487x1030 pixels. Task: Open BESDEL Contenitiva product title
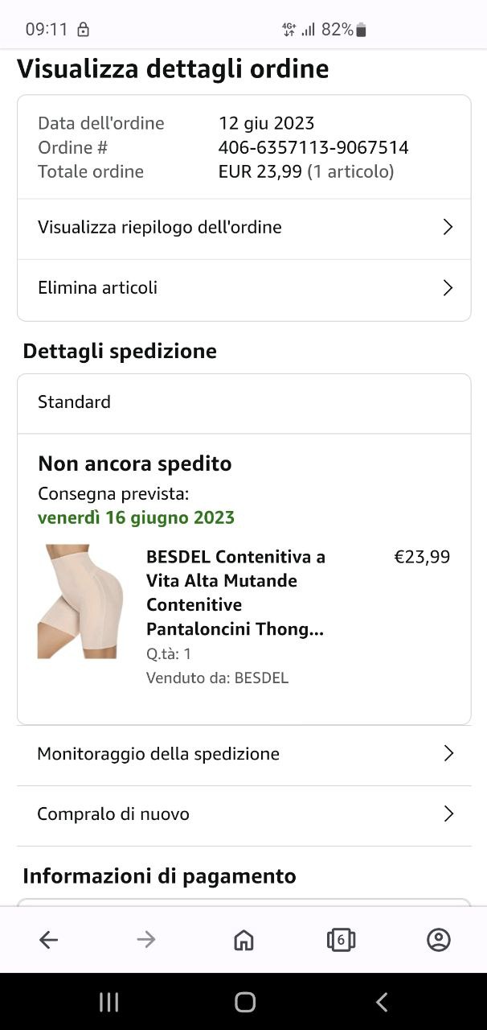pyautogui.click(x=235, y=592)
